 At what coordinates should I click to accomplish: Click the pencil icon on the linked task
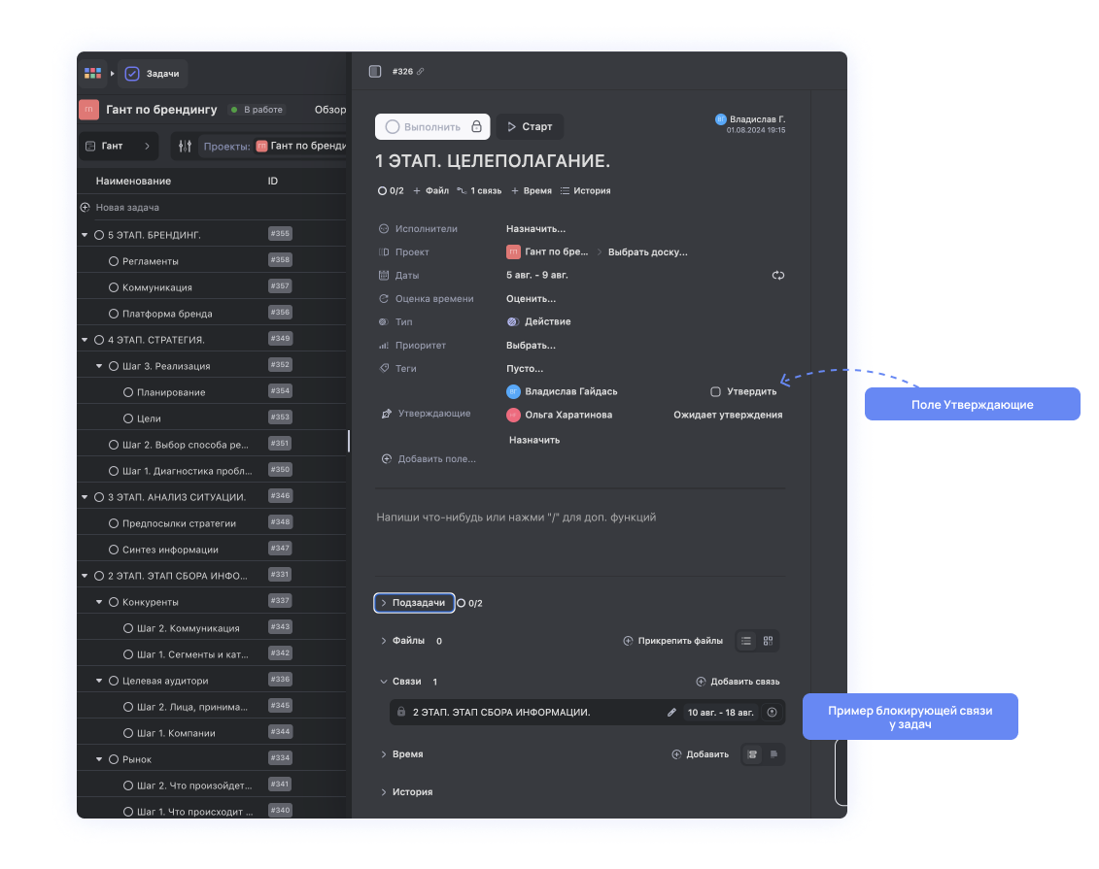[671, 713]
